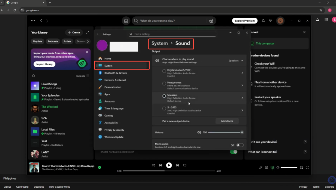The image size is (336, 190).
Task: Toggle hardware acceleration switch in Spotify
Action: [234, 152]
